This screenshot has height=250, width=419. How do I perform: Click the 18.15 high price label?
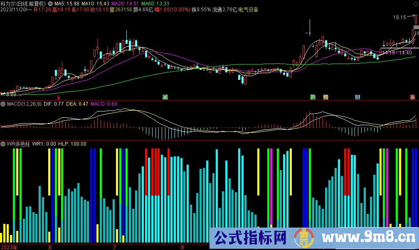400,17
